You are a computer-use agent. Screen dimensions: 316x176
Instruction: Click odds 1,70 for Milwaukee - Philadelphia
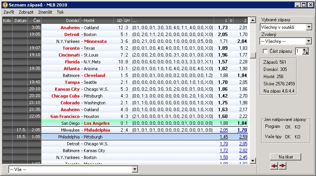242,130
